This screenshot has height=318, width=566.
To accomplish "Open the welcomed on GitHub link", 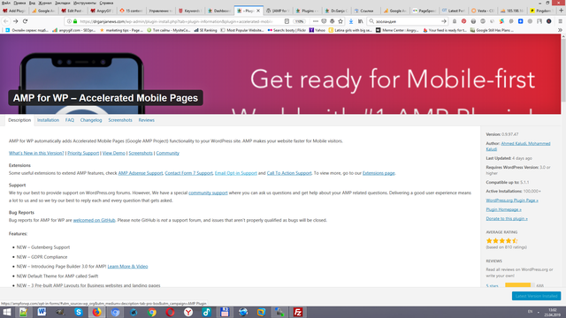I will 94,220.
